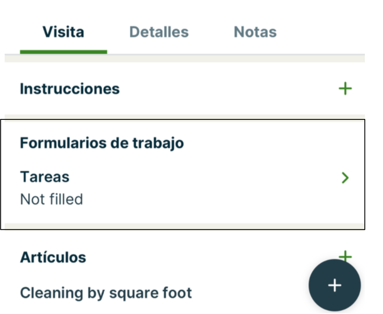The width and height of the screenshot is (383, 314).
Task: Open the Cleaning by square foot item
Action: (106, 293)
